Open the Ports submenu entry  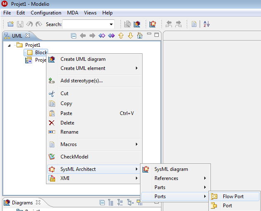pos(174,197)
